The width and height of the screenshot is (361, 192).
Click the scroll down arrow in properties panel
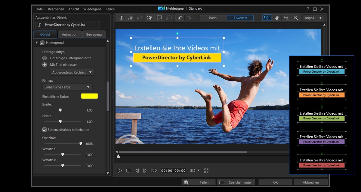(x=108, y=173)
